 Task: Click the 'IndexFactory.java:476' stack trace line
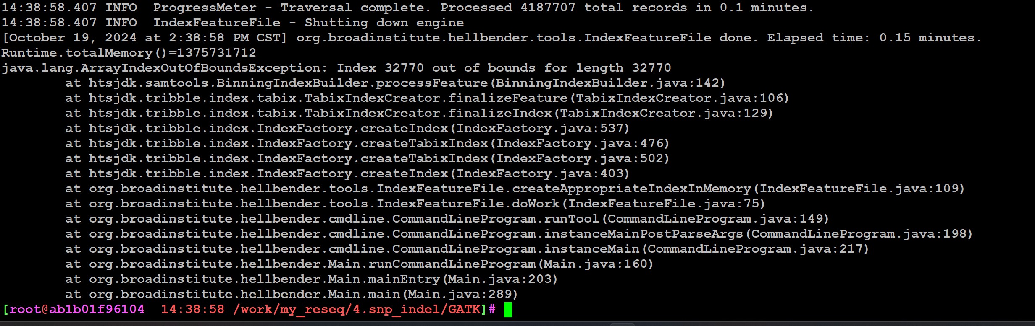pos(367,143)
